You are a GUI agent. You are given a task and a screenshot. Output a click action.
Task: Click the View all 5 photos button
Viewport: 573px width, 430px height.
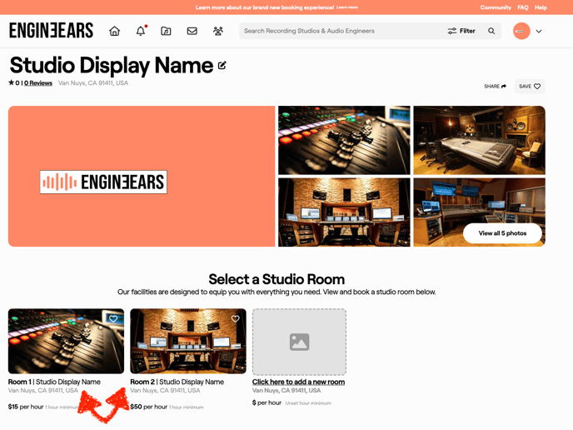tap(502, 233)
